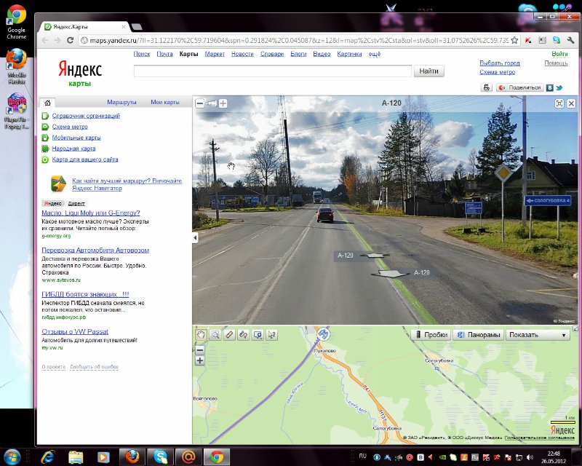
Task: Open the Показать dropdown
Action: 538,335
